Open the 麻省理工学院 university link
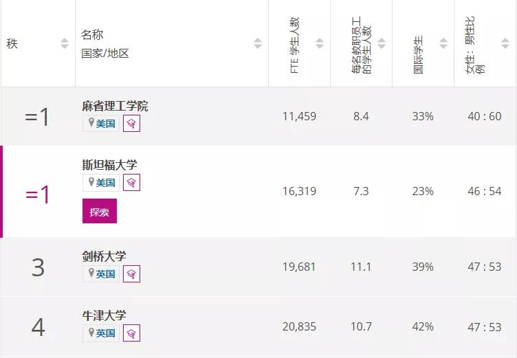Screen dimensions: 517x358 click(x=115, y=107)
